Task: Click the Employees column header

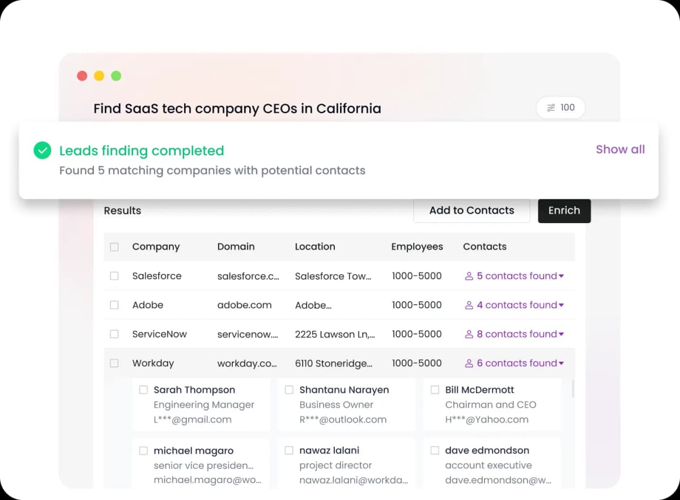Action: click(x=417, y=247)
